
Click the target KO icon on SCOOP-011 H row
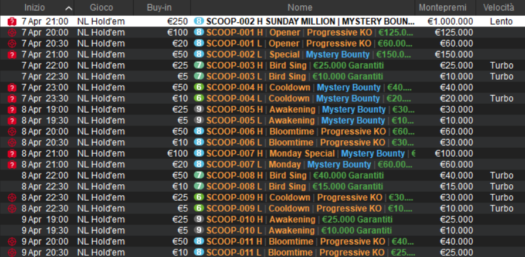[12, 242]
